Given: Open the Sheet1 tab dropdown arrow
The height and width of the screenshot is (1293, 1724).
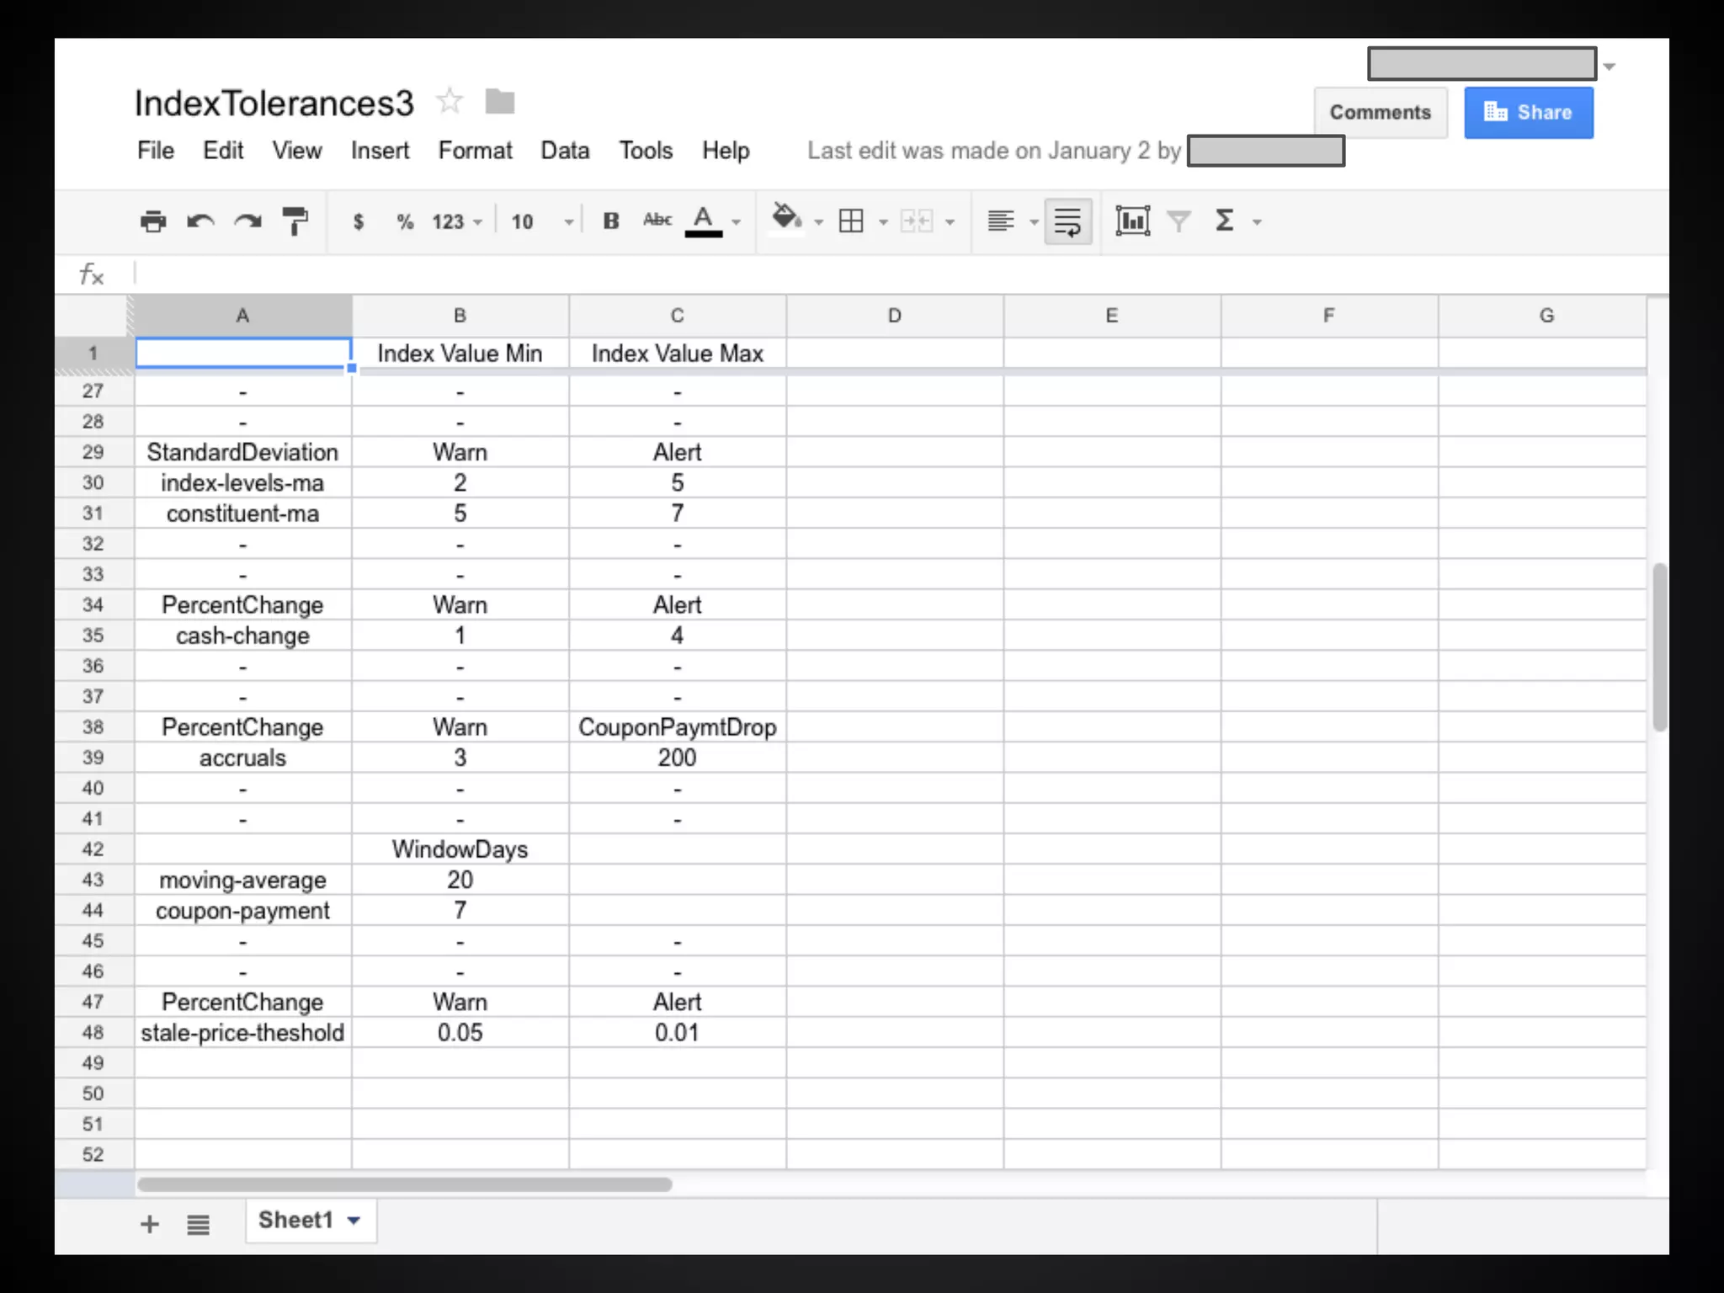Looking at the screenshot, I should click(354, 1221).
